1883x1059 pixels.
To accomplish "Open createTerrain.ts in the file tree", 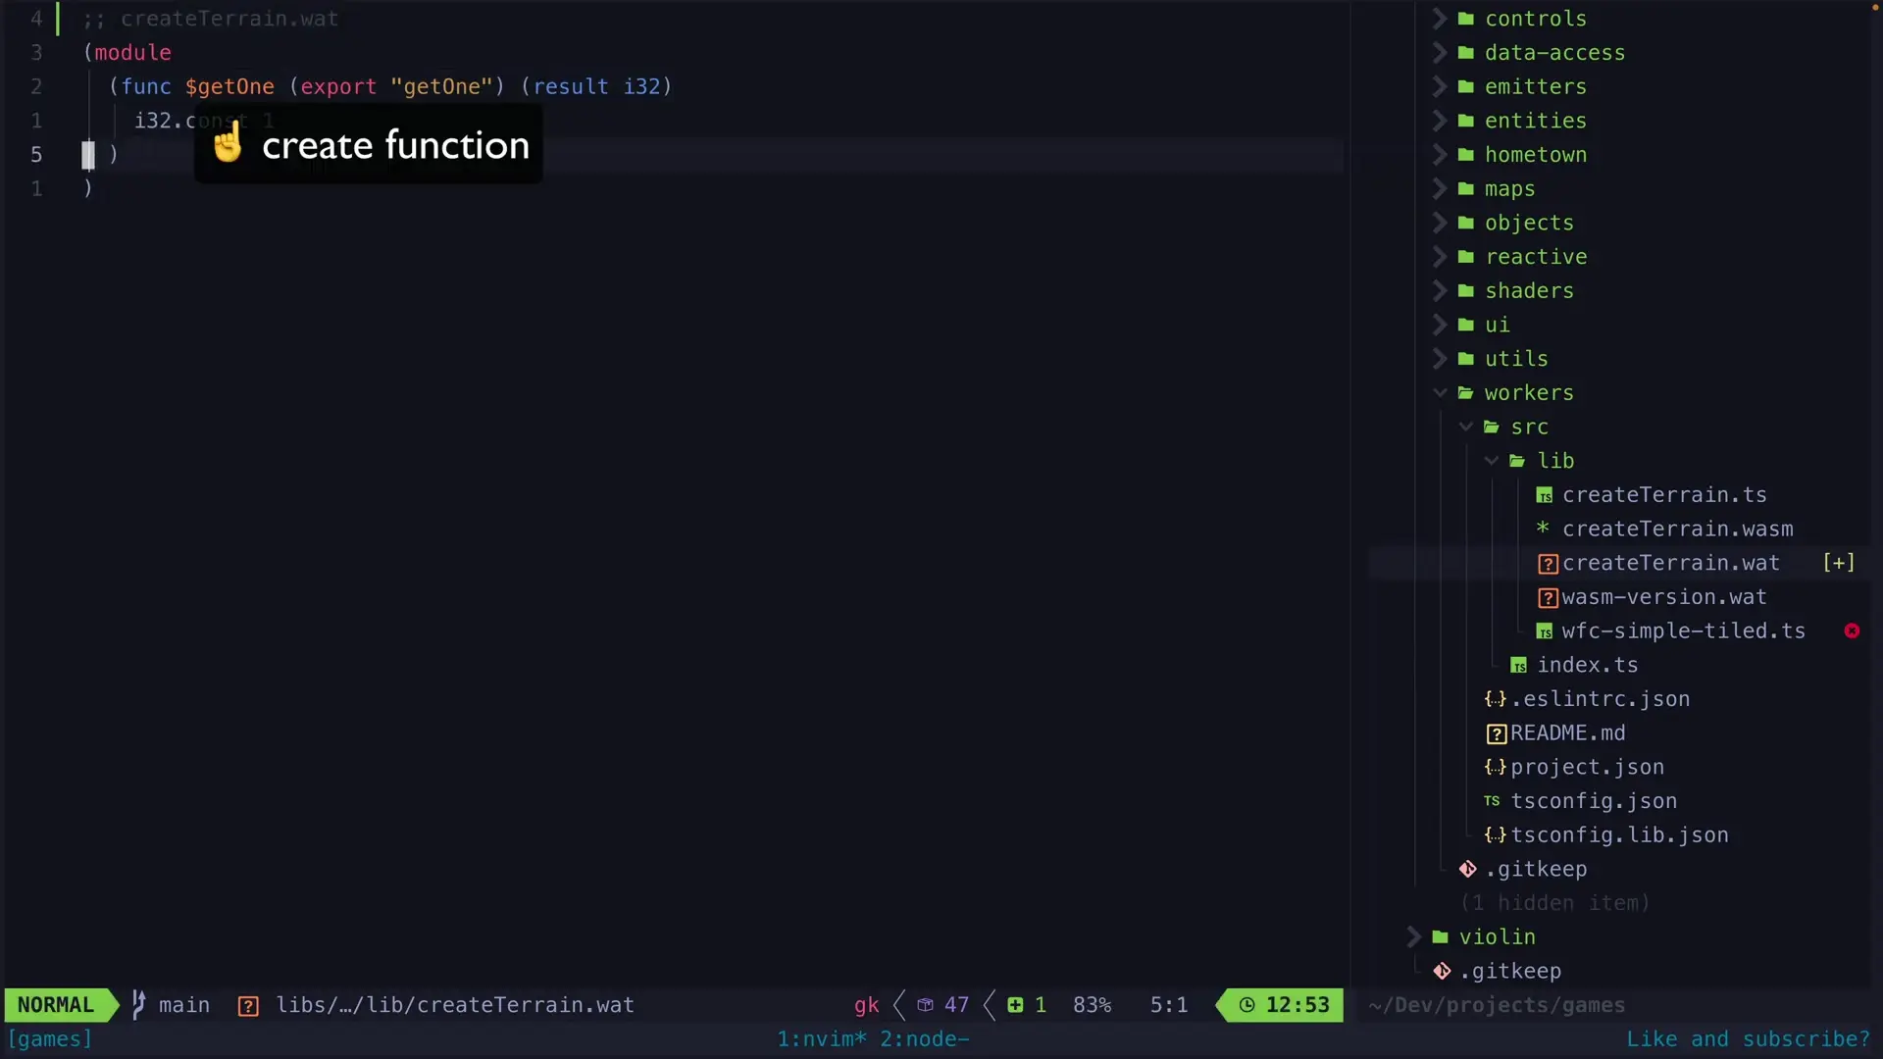I will (1664, 495).
